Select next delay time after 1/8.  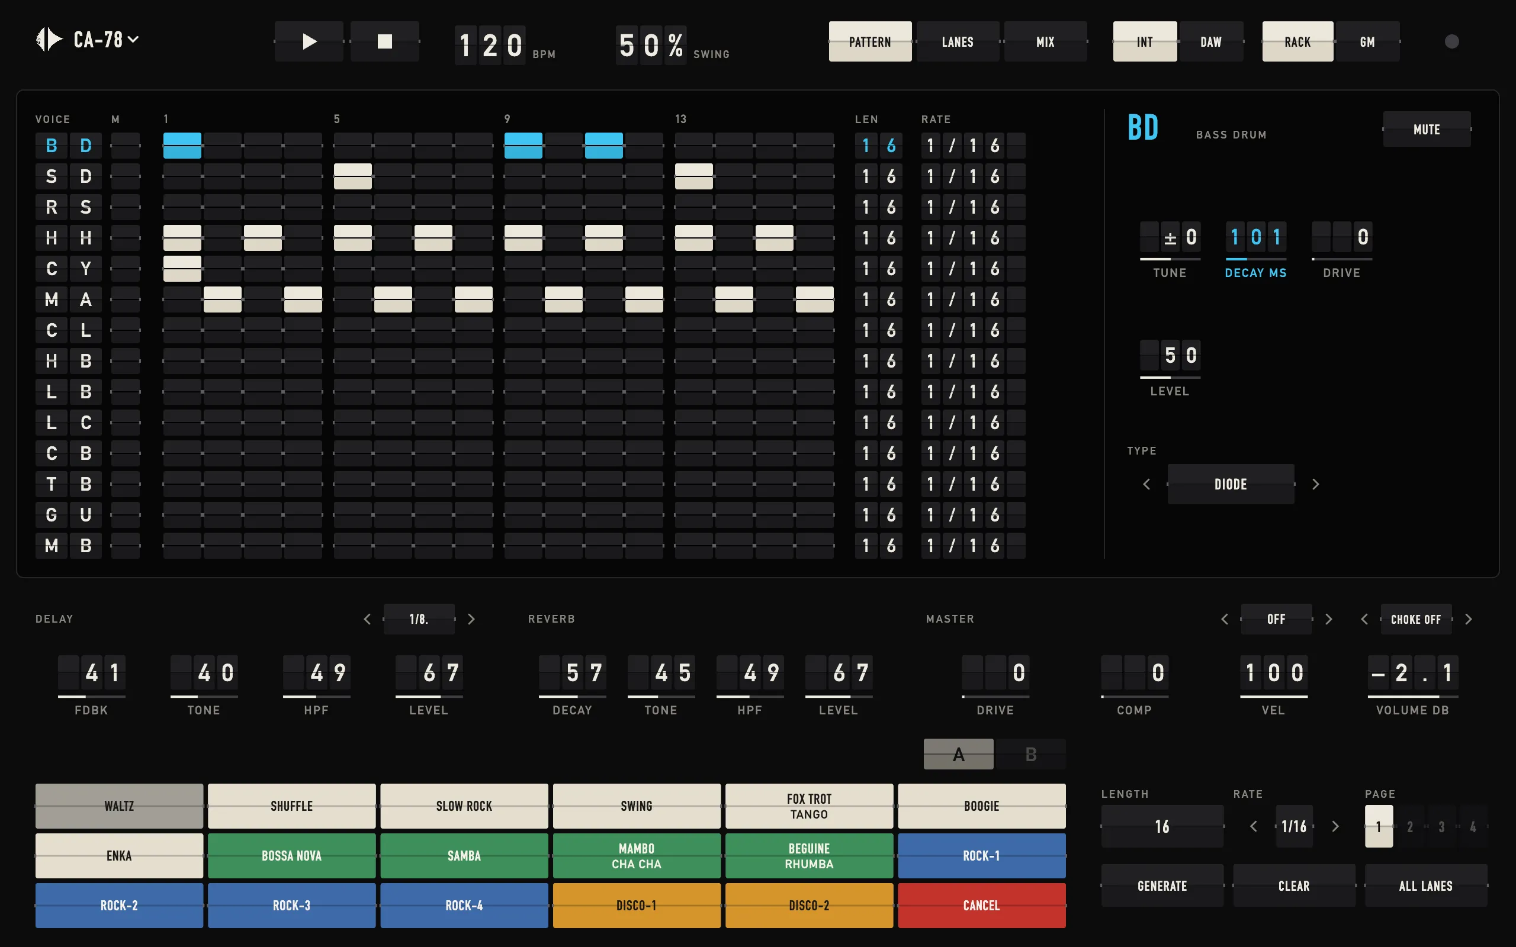[471, 619]
